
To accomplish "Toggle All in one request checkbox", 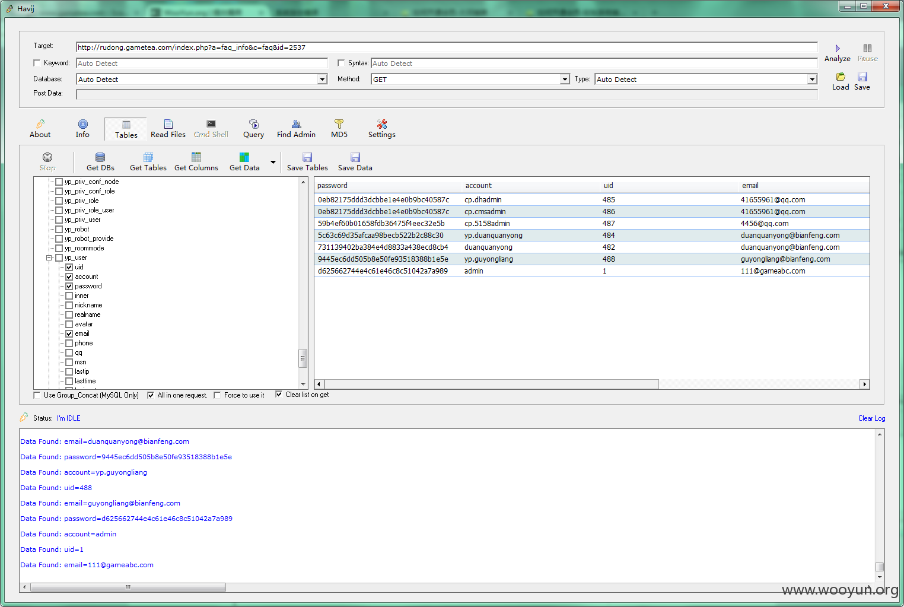I will pyautogui.click(x=151, y=395).
